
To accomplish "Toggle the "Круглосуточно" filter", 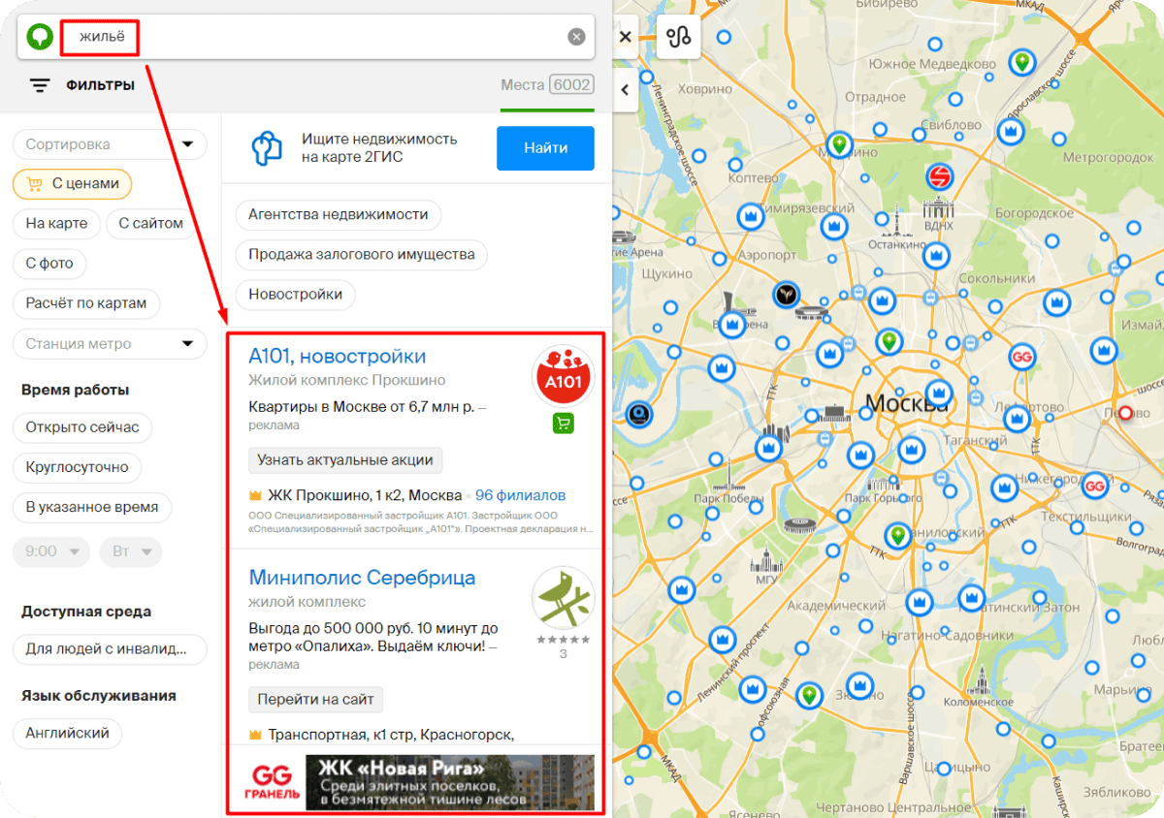I will [77, 467].
